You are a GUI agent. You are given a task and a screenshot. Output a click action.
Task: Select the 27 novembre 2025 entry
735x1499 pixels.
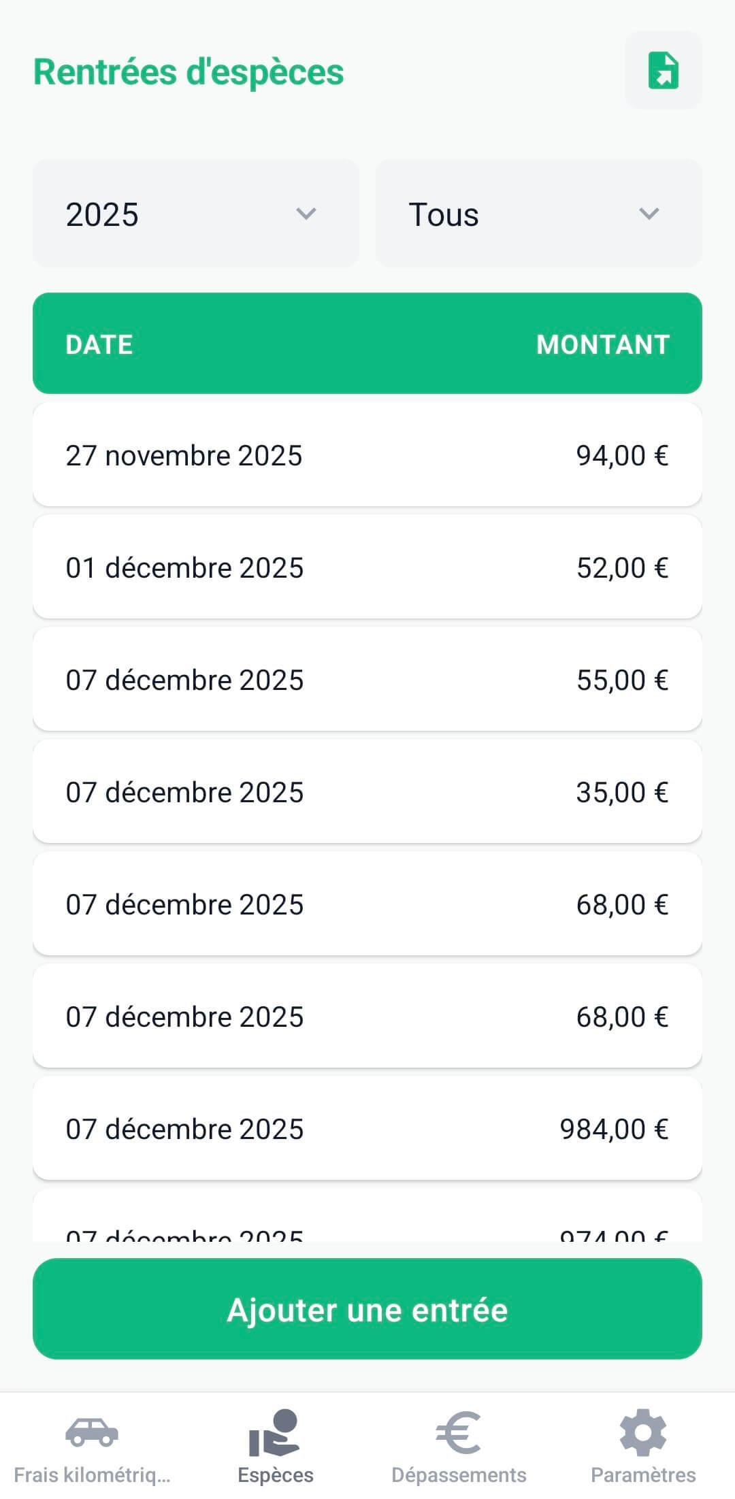(367, 455)
